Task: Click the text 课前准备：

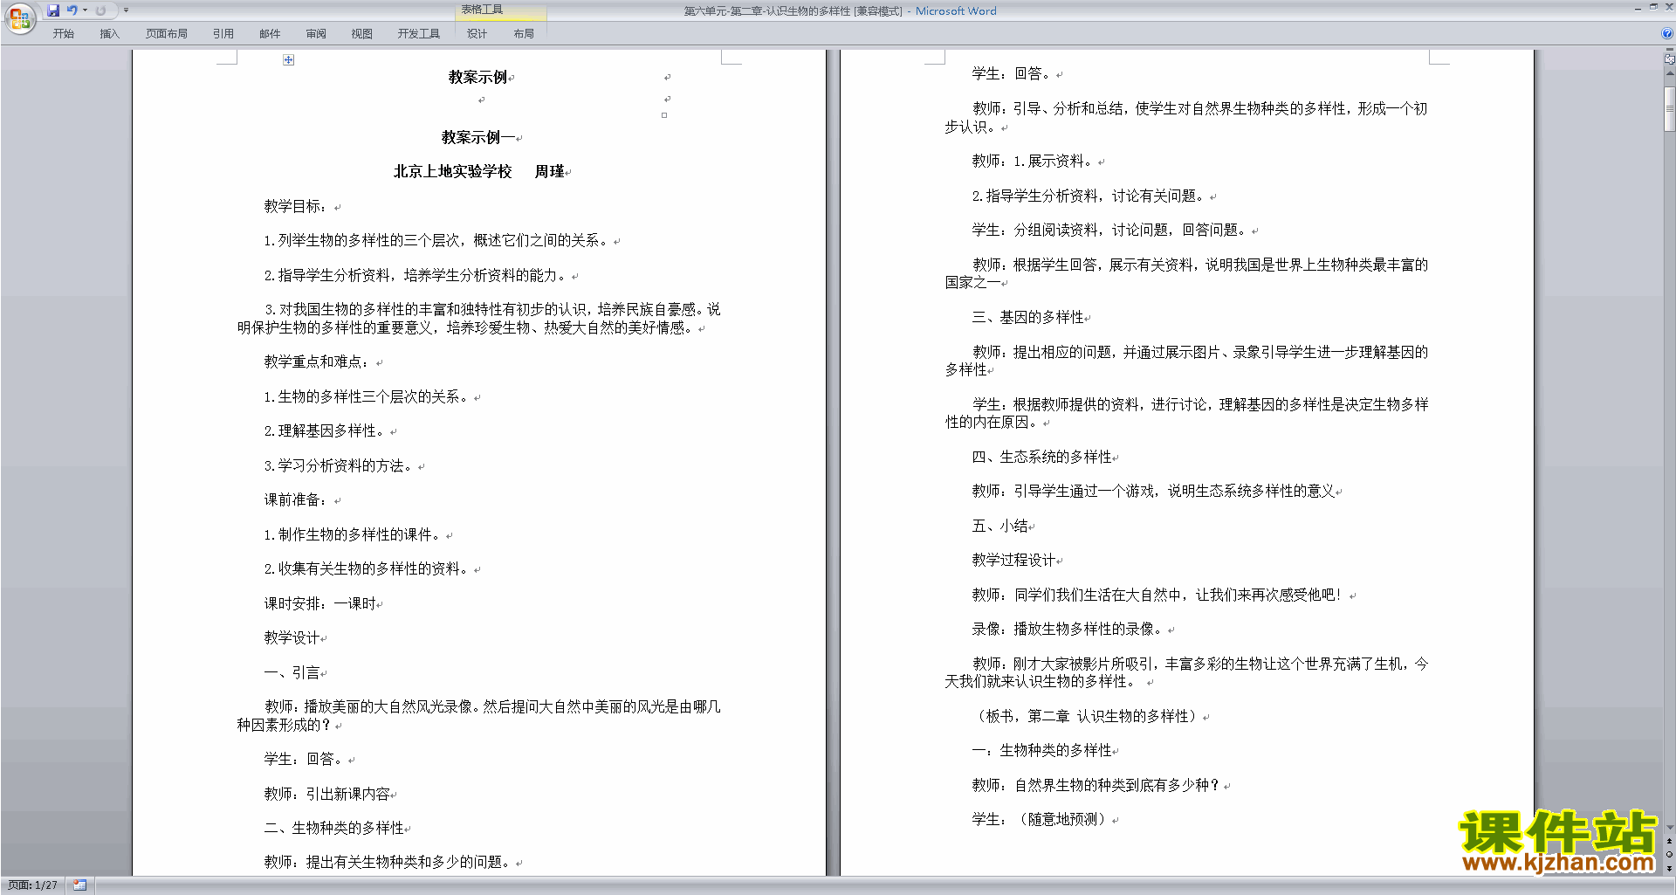Action: pyautogui.click(x=298, y=499)
